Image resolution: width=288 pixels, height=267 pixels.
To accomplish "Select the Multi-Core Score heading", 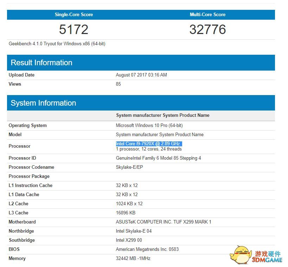I will point(207,14).
